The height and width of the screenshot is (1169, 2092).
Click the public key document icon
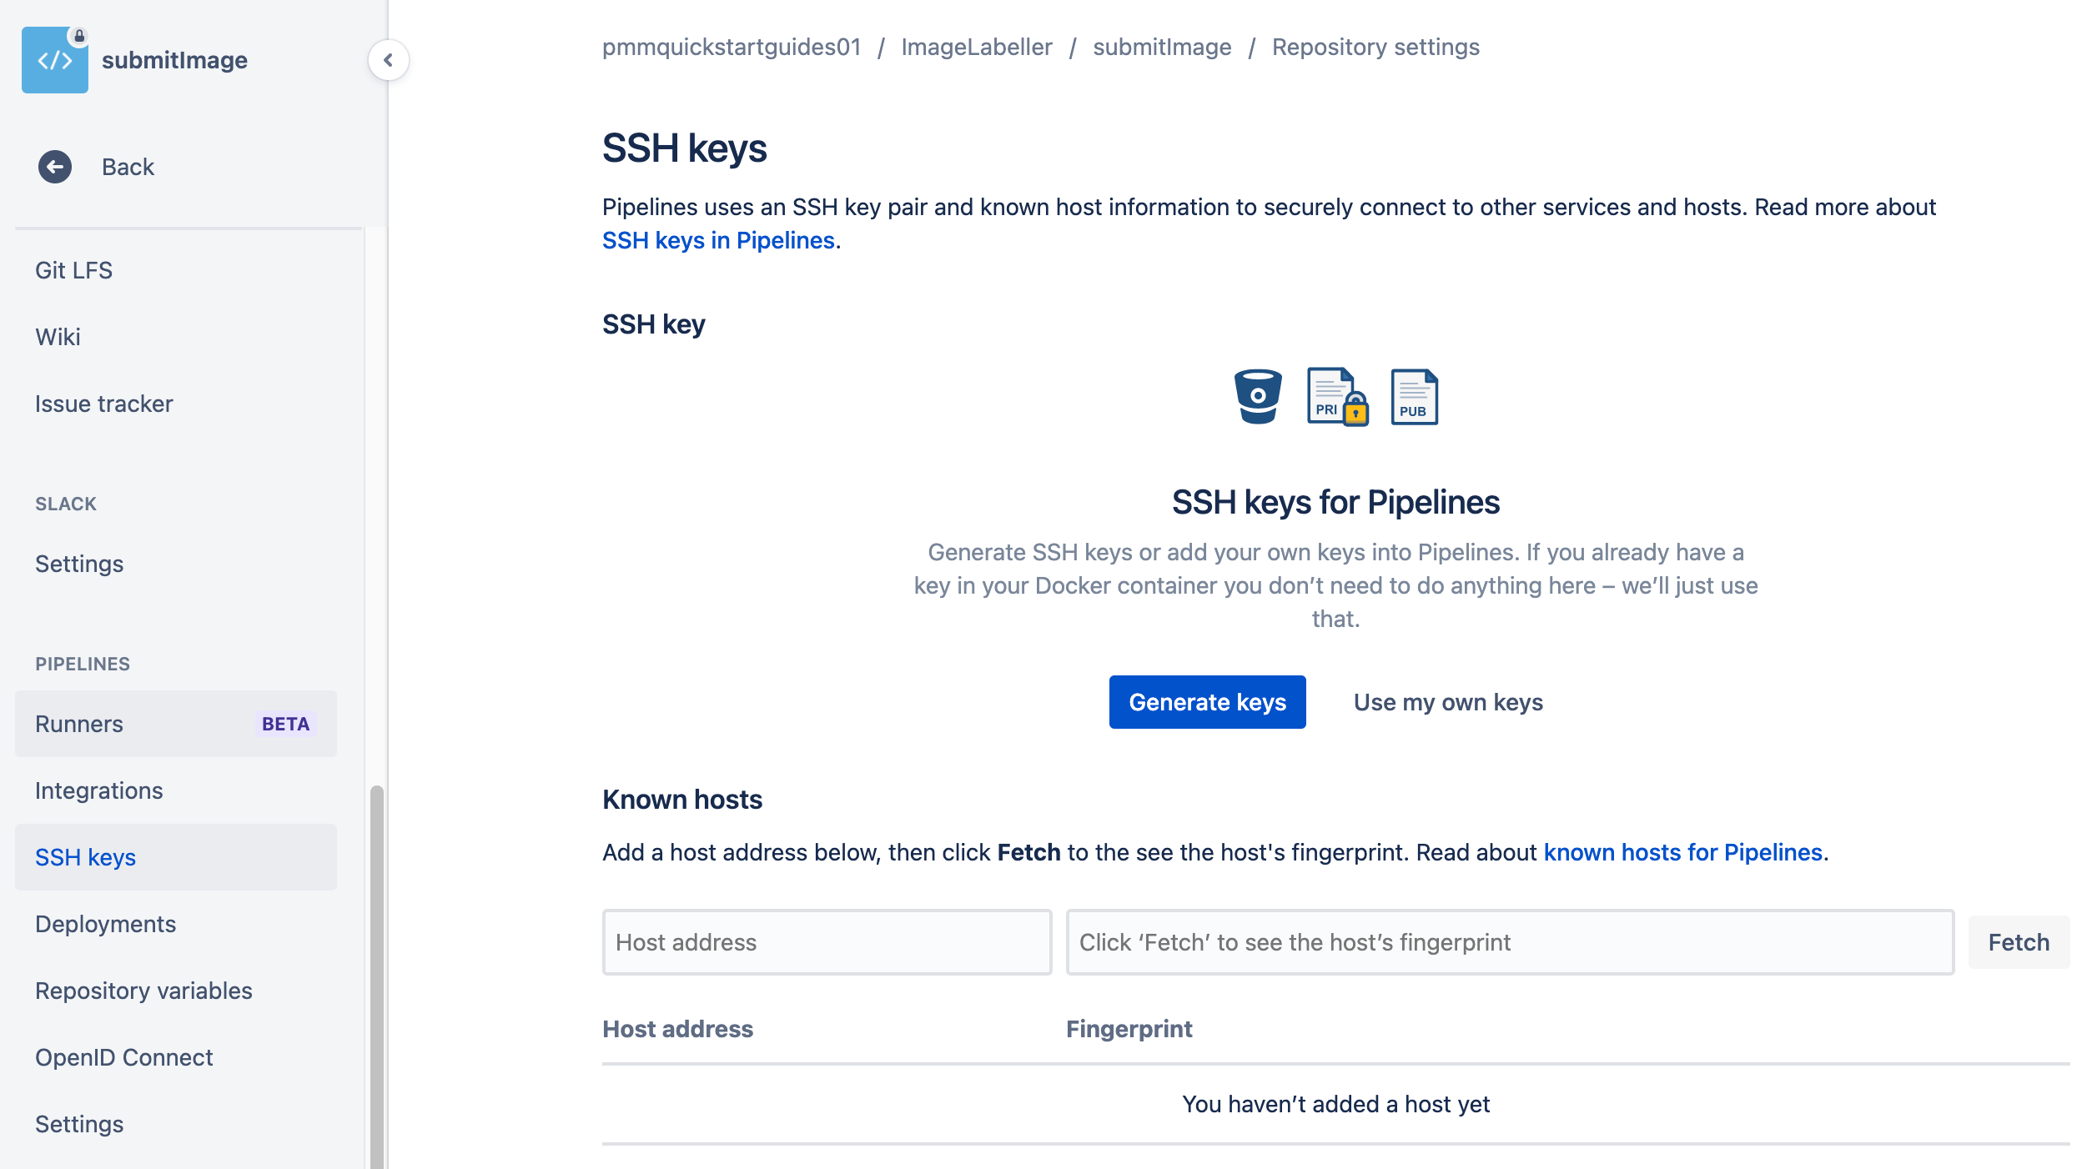point(1411,396)
